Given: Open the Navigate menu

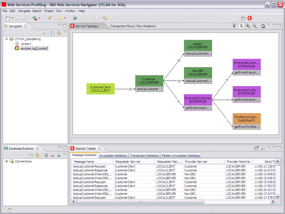Looking at the screenshot, I should point(24,11).
